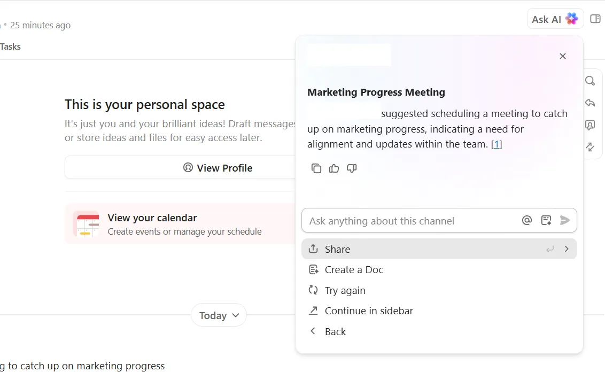Click the collapse arrows icon in right toolbar
Screen dimensions: 605x372
(590, 146)
